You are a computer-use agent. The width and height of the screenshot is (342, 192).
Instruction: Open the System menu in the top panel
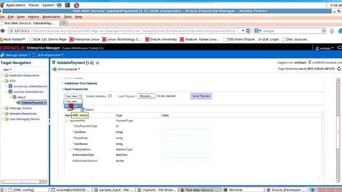[48, 5]
